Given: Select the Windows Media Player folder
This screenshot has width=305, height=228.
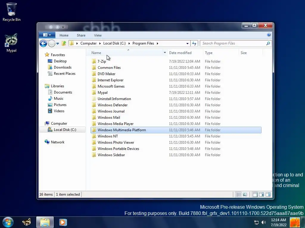Looking at the screenshot, I should pyautogui.click(x=115, y=124).
